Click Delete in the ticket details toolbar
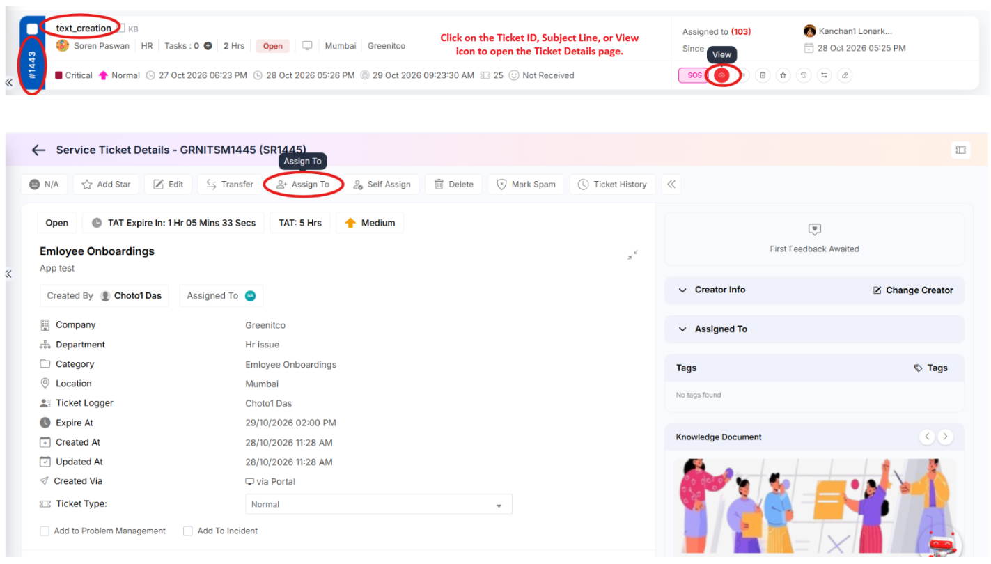991x564 pixels. pyautogui.click(x=454, y=185)
